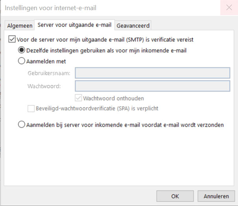238x206 pixels.
Task: Switch to the Algemeen tab
Action: point(20,26)
